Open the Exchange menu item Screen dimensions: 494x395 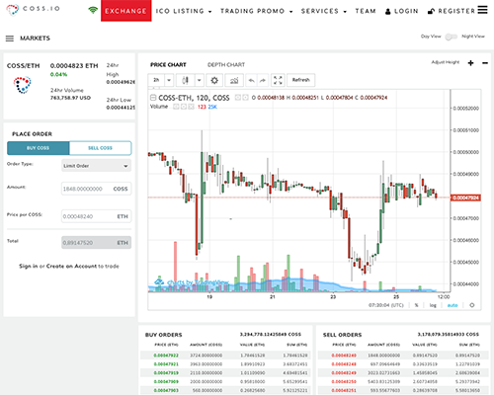point(126,11)
